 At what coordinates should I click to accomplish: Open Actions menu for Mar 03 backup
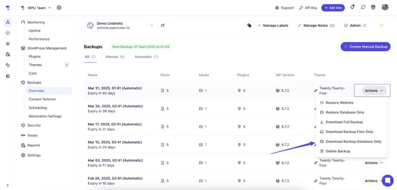374,163
